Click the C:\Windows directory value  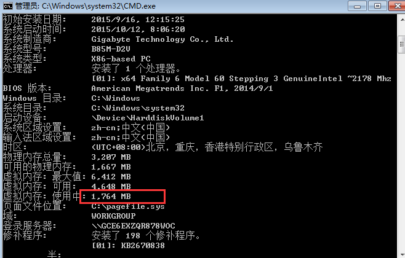[116, 98]
